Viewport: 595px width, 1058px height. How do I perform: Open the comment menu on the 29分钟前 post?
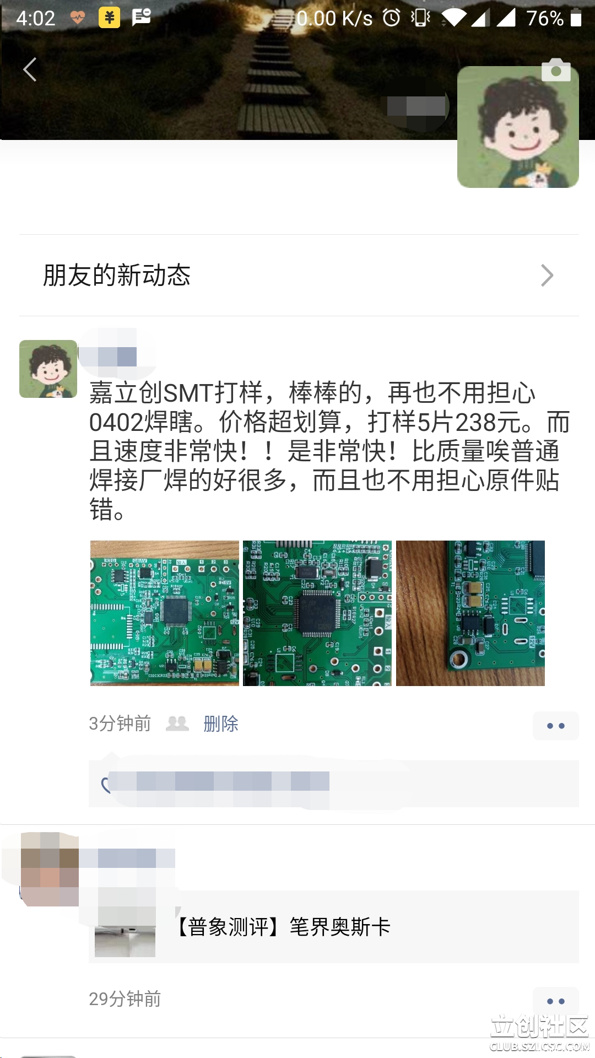(555, 1001)
